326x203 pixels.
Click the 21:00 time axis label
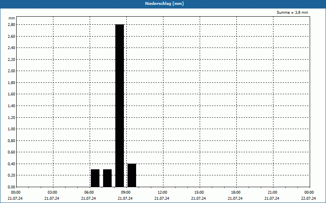pyautogui.click(x=273, y=192)
